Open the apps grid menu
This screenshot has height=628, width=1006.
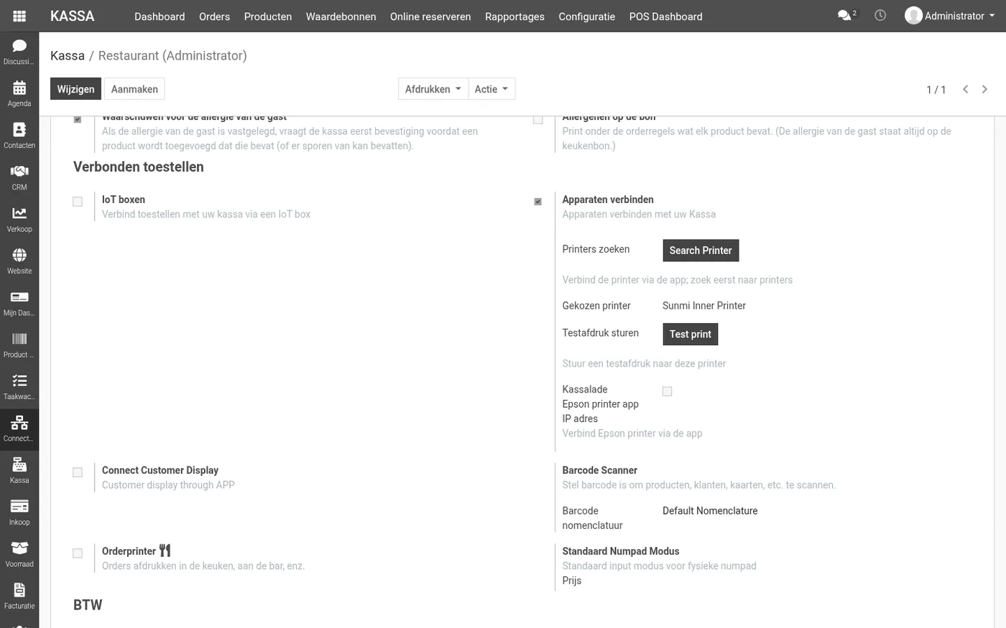point(19,16)
